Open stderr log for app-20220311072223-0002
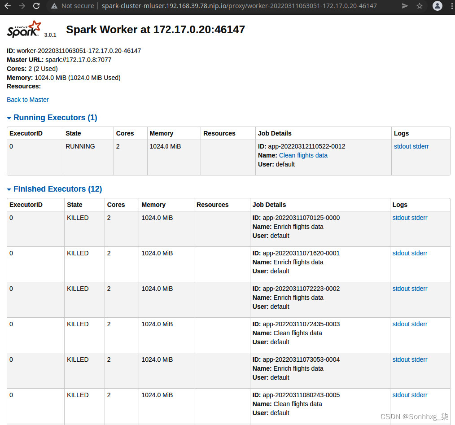This screenshot has width=455, height=425. [420, 289]
